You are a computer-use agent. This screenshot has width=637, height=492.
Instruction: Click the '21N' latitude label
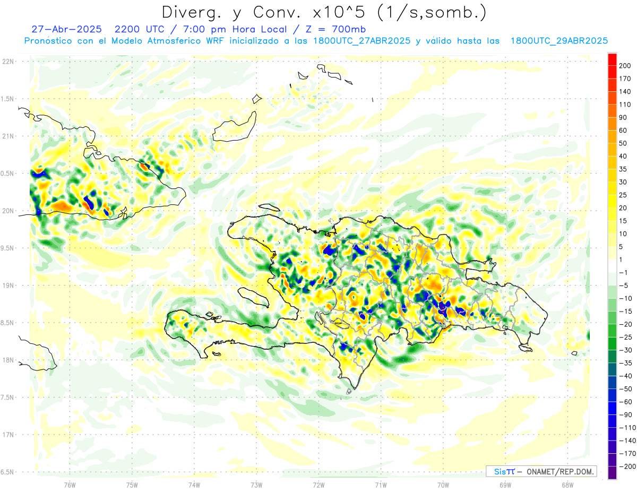[x=7, y=136]
